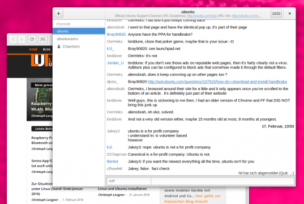Screen dimensions: 304x204
Task: Click the plus button to join a room
Action: tap(58, 14)
